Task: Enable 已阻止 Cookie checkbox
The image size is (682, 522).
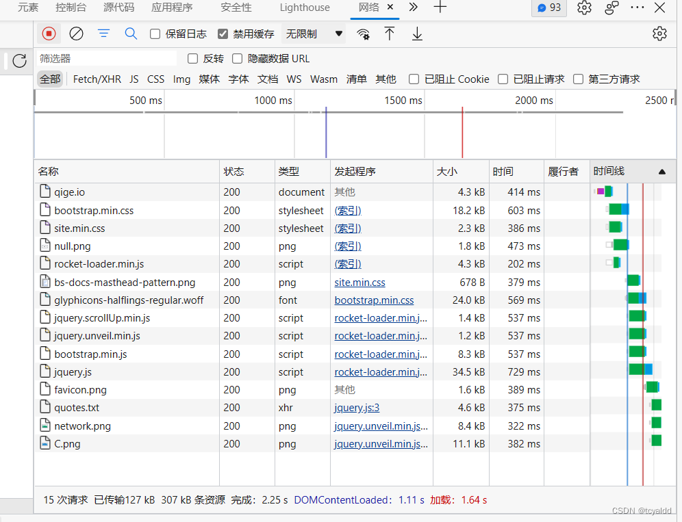Action: (x=414, y=79)
